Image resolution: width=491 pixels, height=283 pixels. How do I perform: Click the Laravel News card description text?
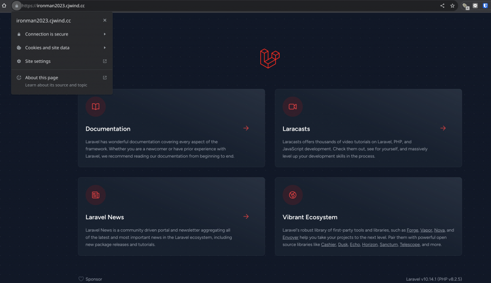(x=159, y=238)
